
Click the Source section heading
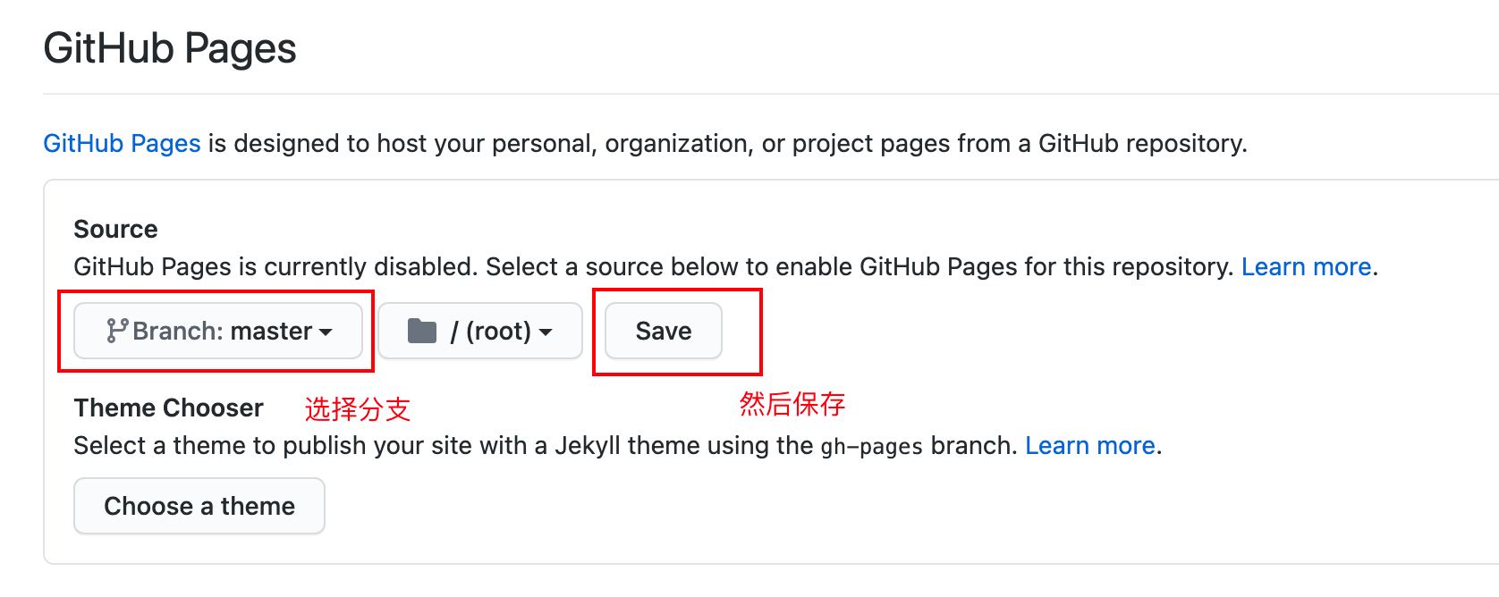[x=115, y=229]
